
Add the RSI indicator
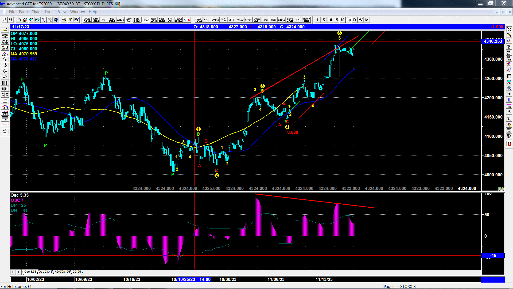pyautogui.click(x=273, y=20)
